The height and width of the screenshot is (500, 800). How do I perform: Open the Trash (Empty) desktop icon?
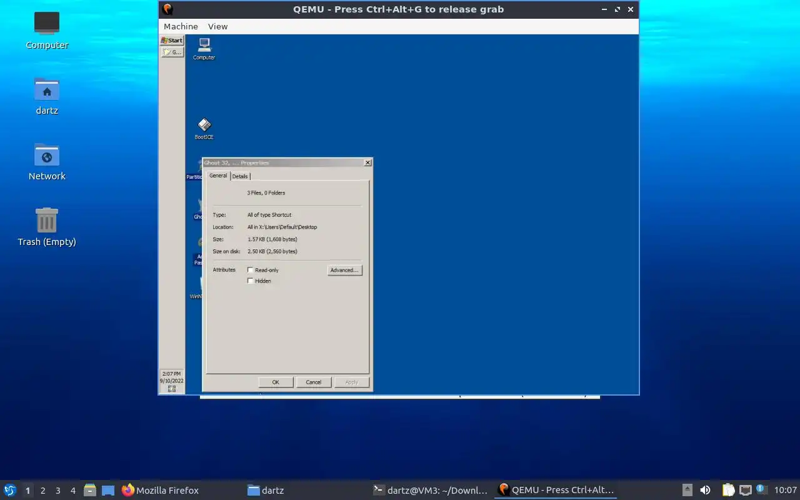pyautogui.click(x=47, y=227)
